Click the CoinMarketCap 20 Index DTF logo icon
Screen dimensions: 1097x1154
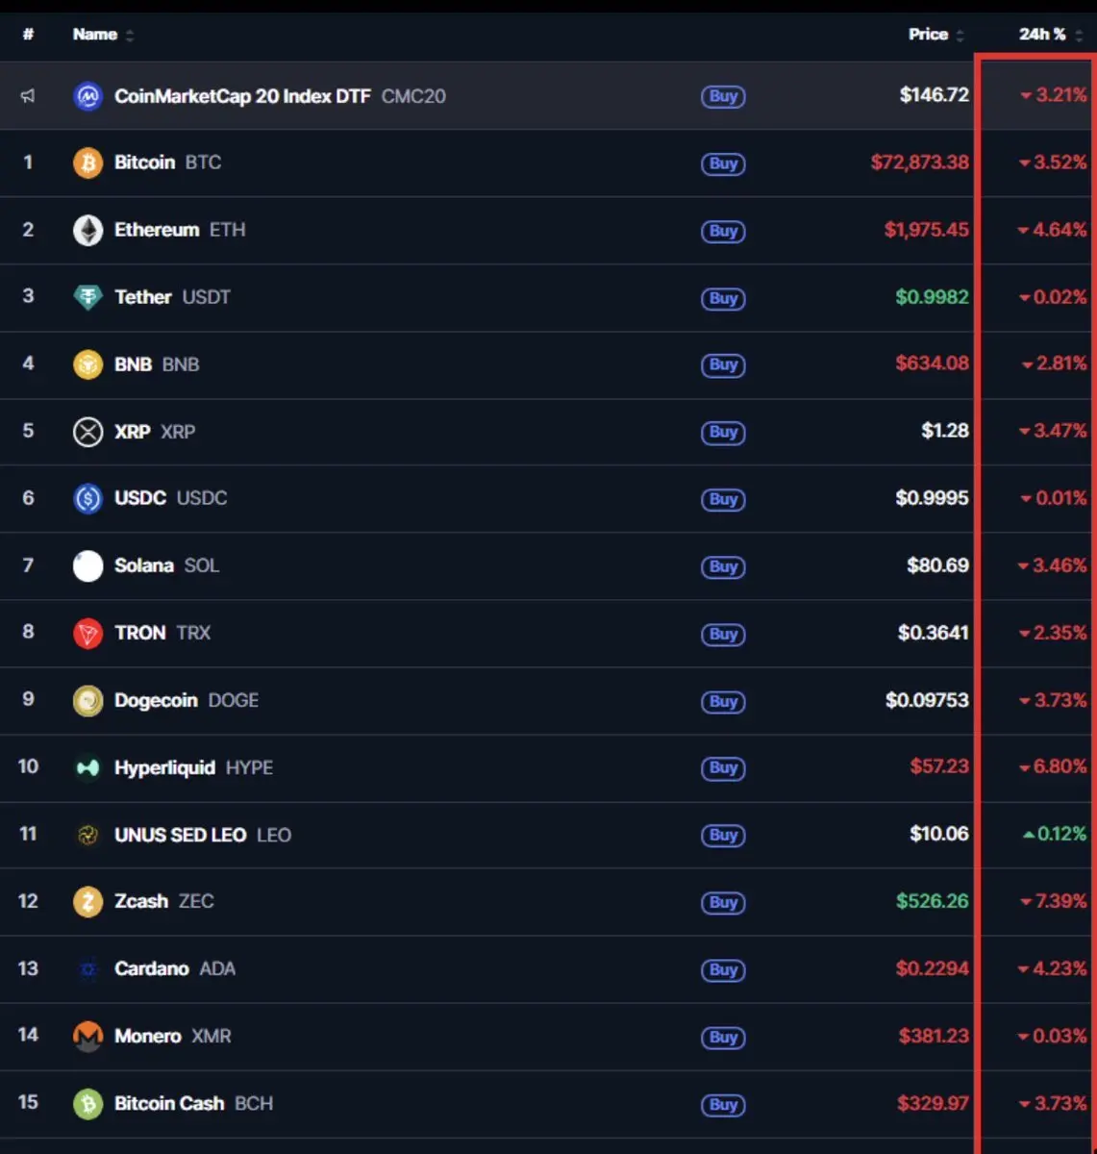pos(87,96)
